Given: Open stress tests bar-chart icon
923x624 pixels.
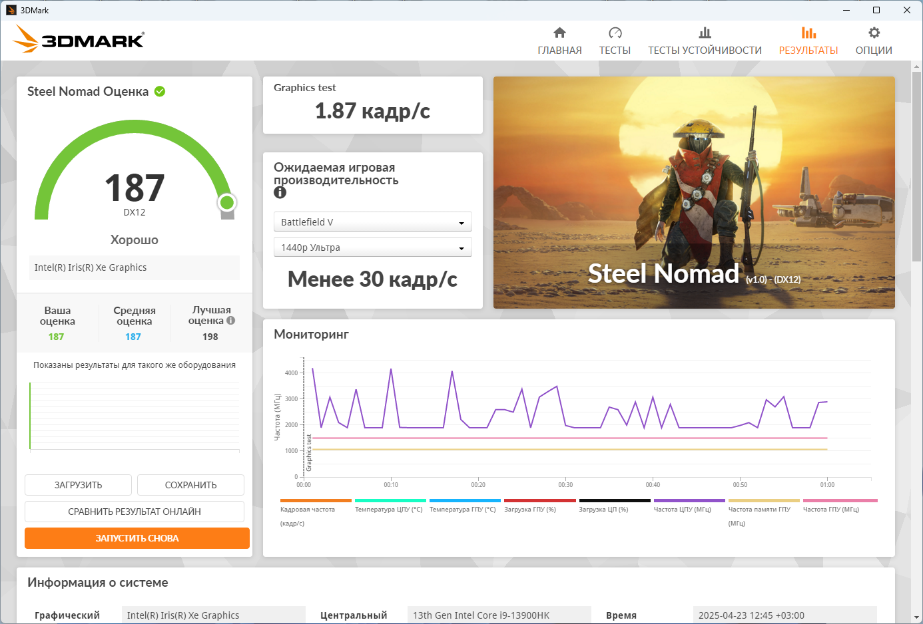Looking at the screenshot, I should 705,33.
